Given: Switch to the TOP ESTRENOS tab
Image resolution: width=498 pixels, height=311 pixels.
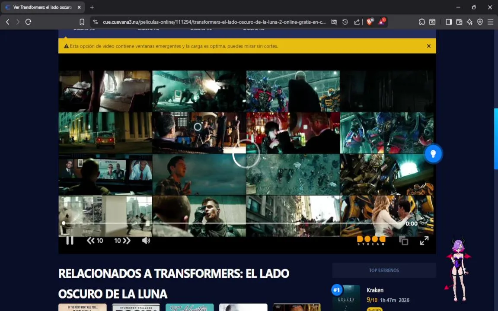Looking at the screenshot, I should [384, 270].
